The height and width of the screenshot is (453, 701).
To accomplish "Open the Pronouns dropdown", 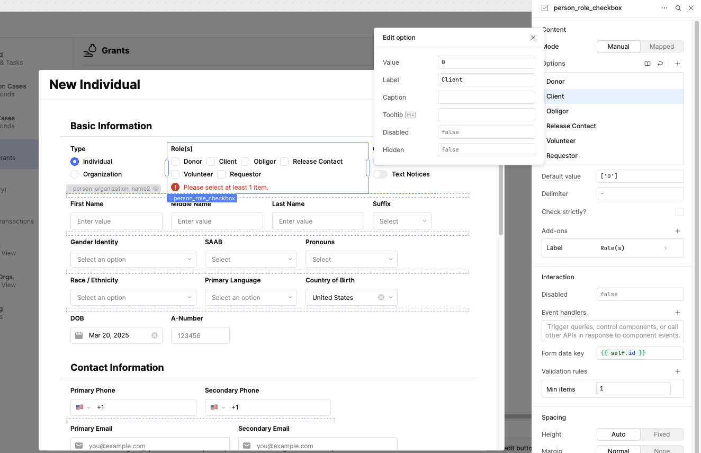I will tap(352, 259).
